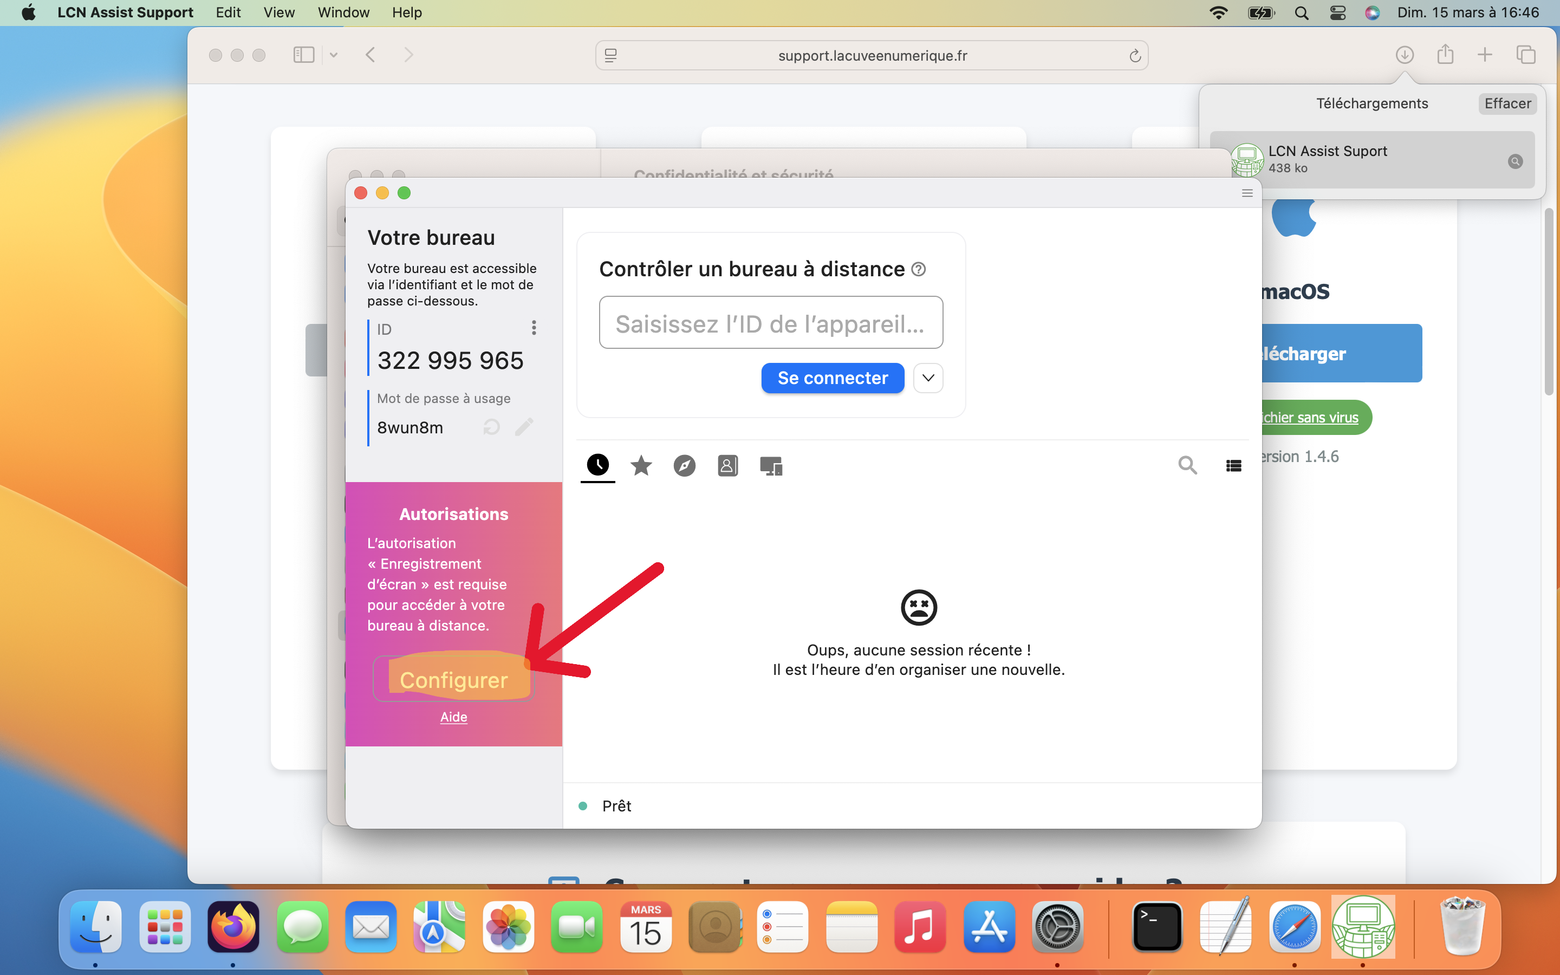This screenshot has height=975, width=1560.
Task: Toggle the Safari sidebar
Action: pos(304,55)
